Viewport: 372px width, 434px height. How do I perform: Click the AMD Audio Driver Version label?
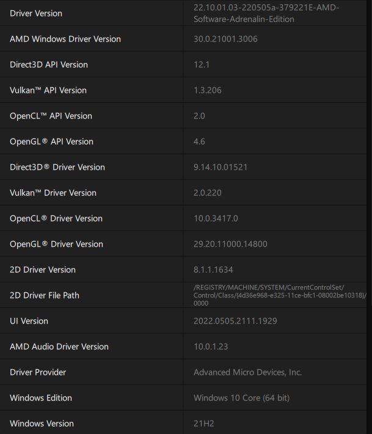pos(59,347)
